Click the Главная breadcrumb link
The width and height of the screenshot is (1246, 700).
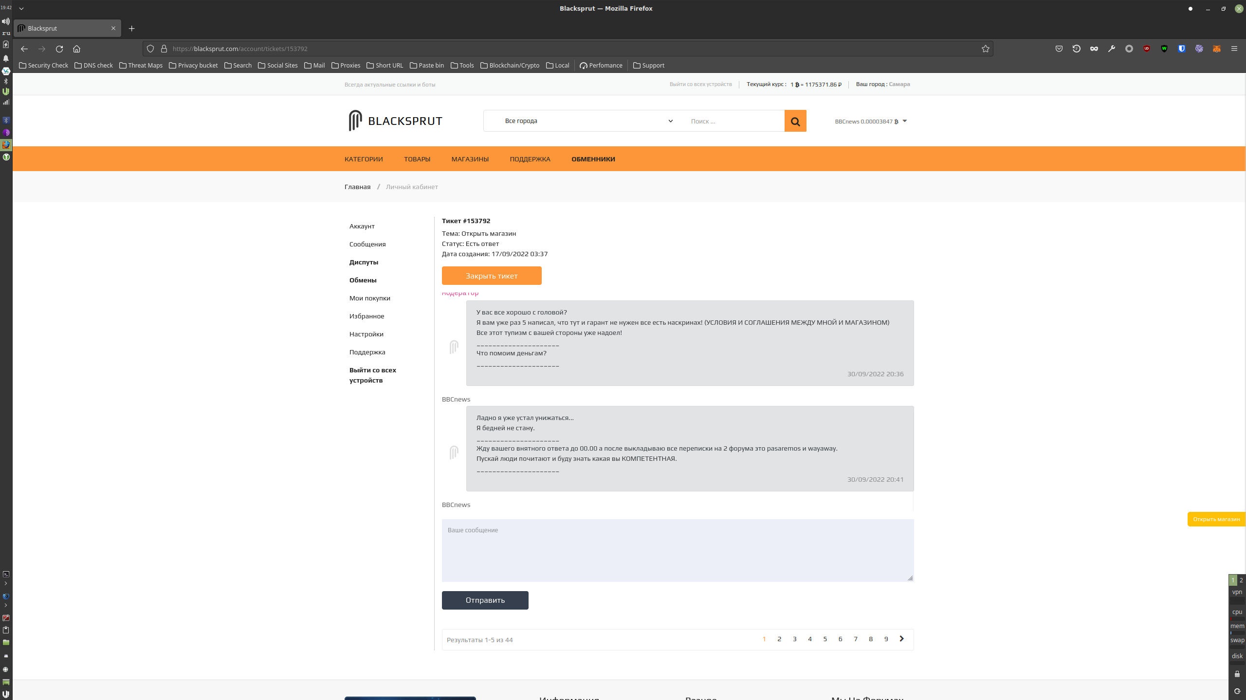(x=357, y=187)
